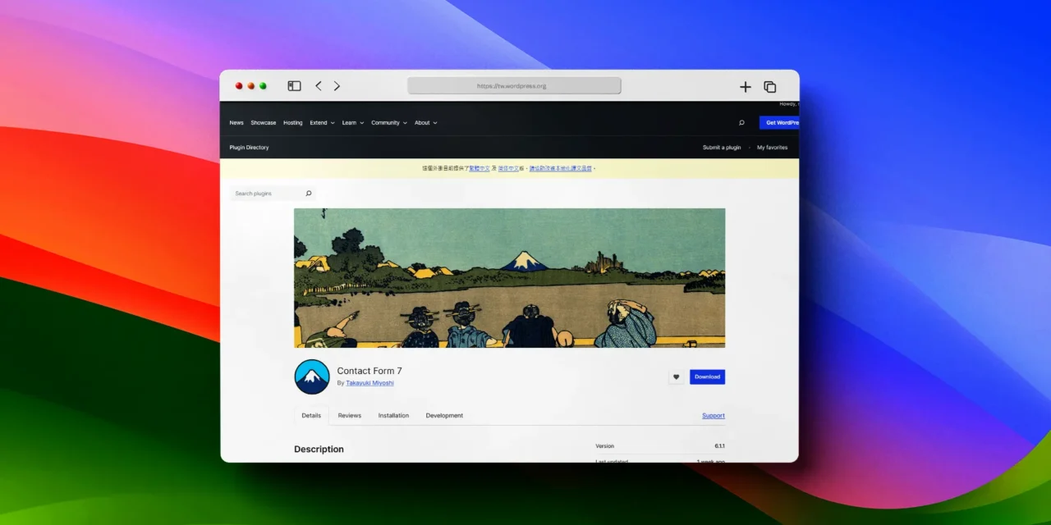This screenshot has height=525, width=1051.
Task: Toggle the browser sidebar icon
Action: click(x=294, y=86)
